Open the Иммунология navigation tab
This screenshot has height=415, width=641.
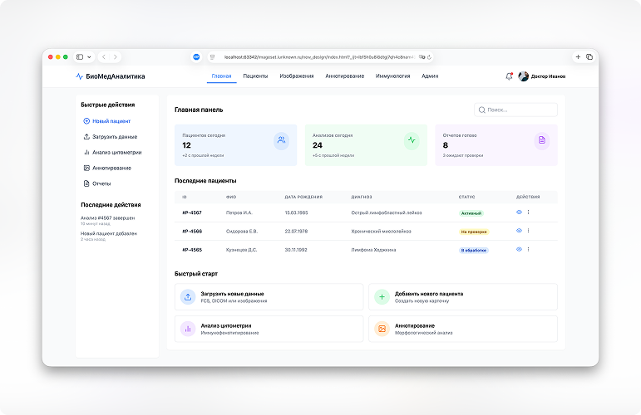click(392, 76)
